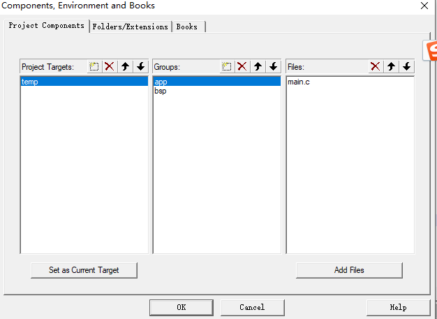Screen dimensions: 437x319
Task: Create a new Project Target entry
Action: point(94,66)
